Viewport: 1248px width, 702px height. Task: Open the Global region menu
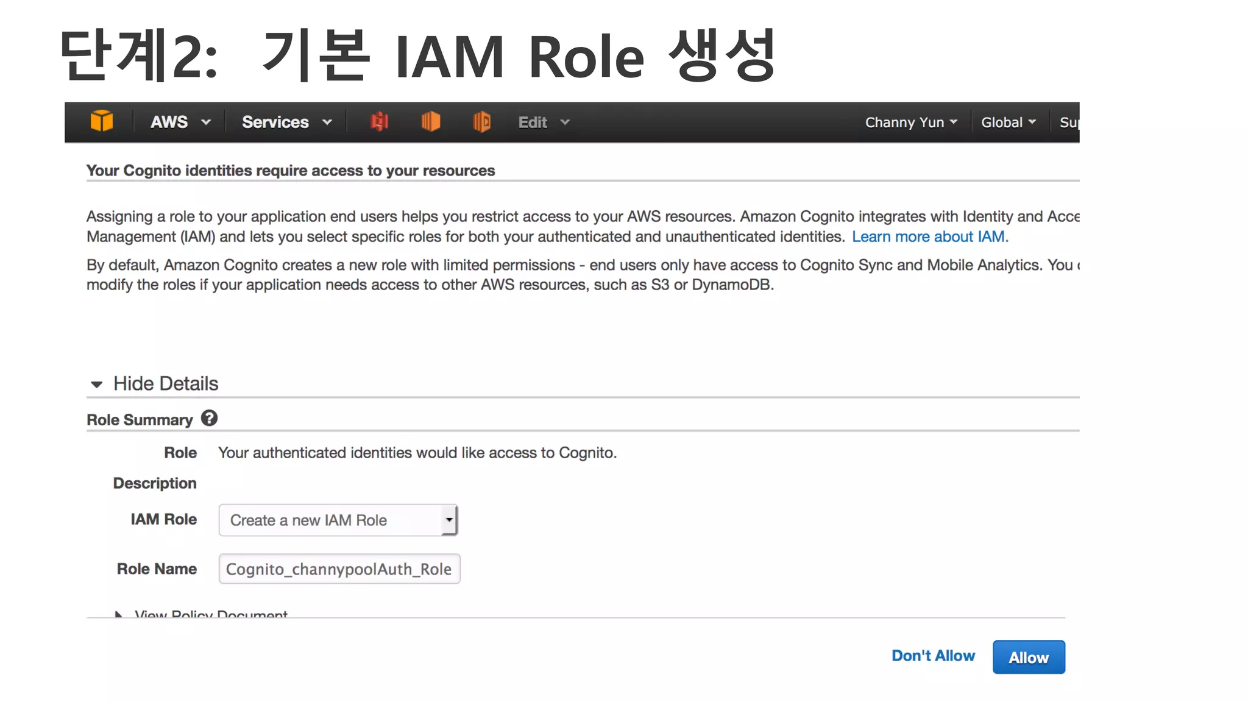click(x=1008, y=122)
